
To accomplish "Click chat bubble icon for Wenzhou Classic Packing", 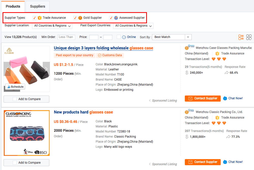I will 225,162.
